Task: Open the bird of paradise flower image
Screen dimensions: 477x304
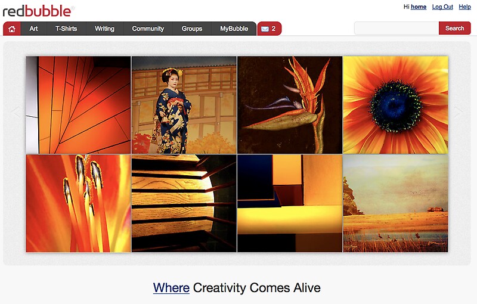Action: click(290, 105)
